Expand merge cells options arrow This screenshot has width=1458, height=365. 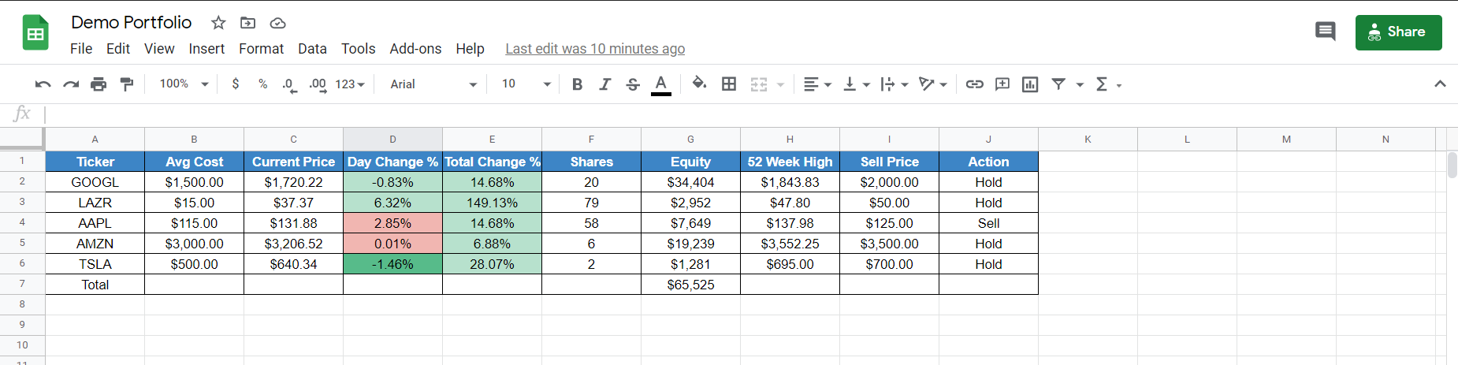781,84
